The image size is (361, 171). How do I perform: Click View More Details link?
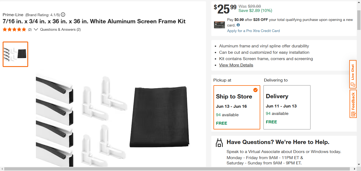[236, 65]
